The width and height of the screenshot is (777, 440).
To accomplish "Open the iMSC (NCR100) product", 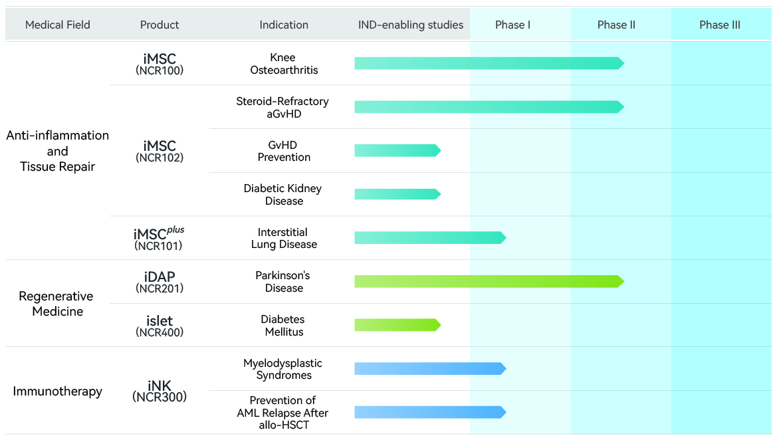I will coord(160,64).
